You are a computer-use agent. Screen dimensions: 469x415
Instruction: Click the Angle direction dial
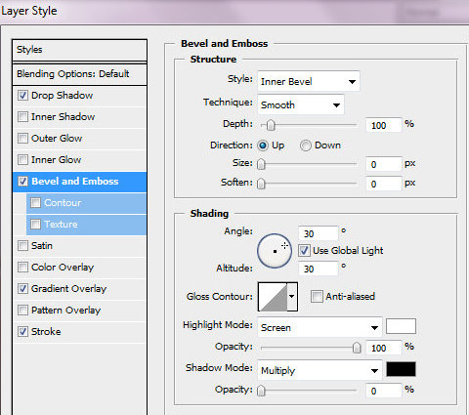(275, 251)
